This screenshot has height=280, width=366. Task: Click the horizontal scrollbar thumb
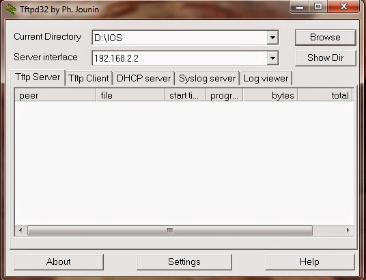coord(170,231)
